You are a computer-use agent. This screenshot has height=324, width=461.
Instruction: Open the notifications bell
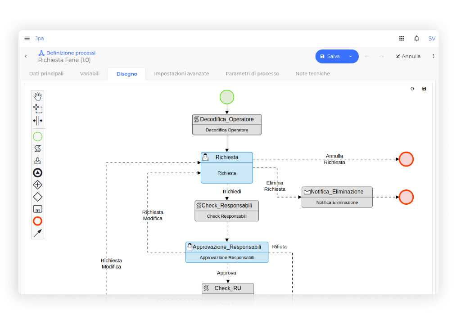click(x=416, y=39)
